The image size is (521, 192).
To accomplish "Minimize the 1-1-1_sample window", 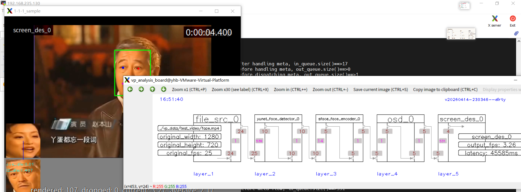I will click(x=201, y=11).
